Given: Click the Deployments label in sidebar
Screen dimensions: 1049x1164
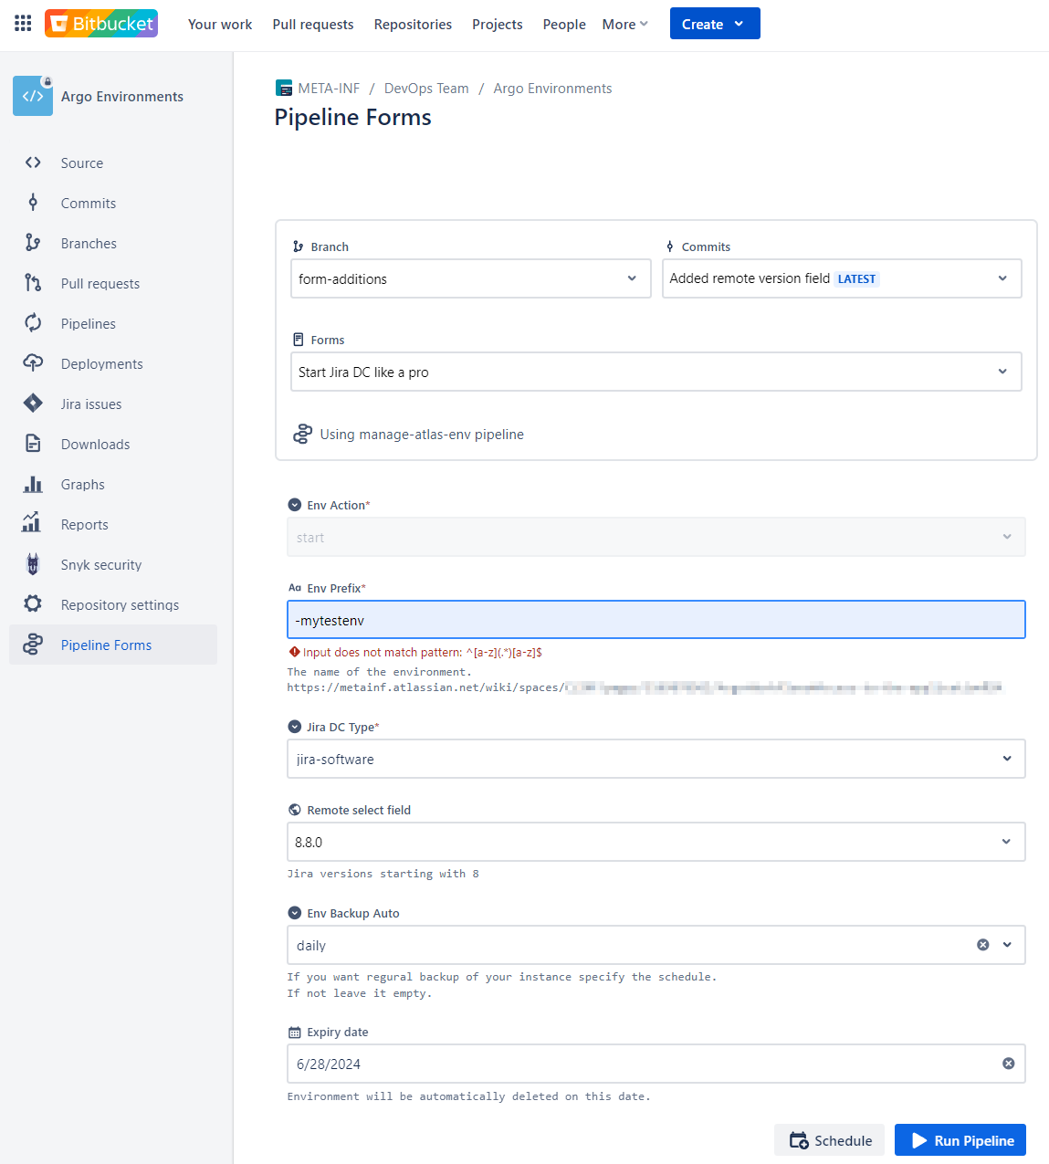Looking at the screenshot, I should 102,364.
